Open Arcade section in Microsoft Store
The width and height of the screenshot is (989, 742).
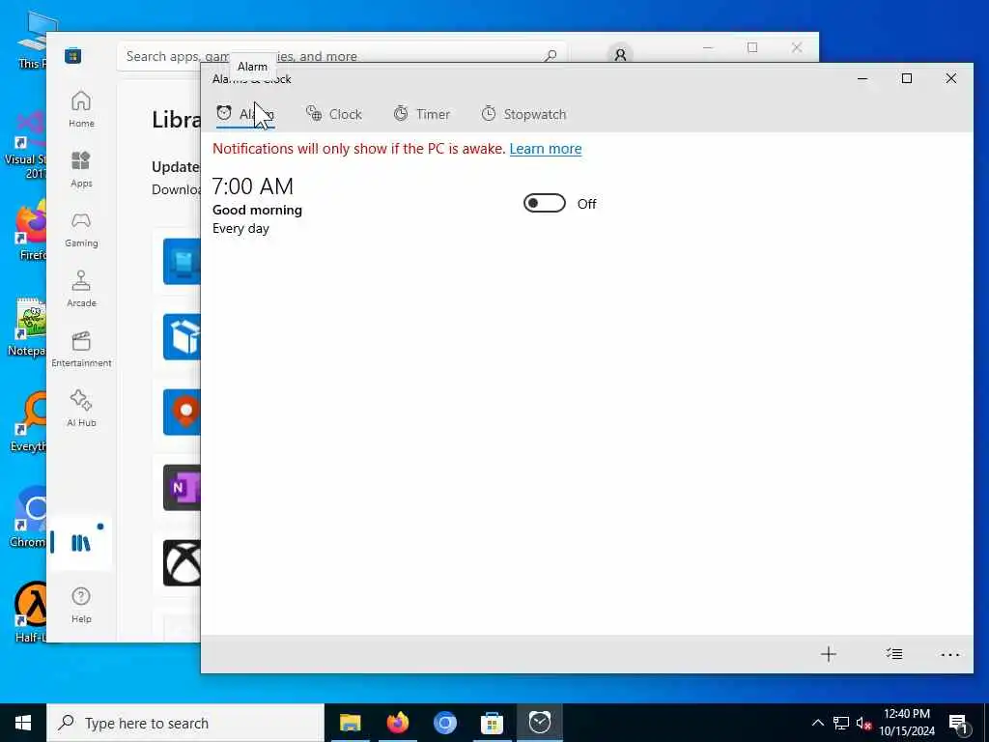[x=81, y=289]
